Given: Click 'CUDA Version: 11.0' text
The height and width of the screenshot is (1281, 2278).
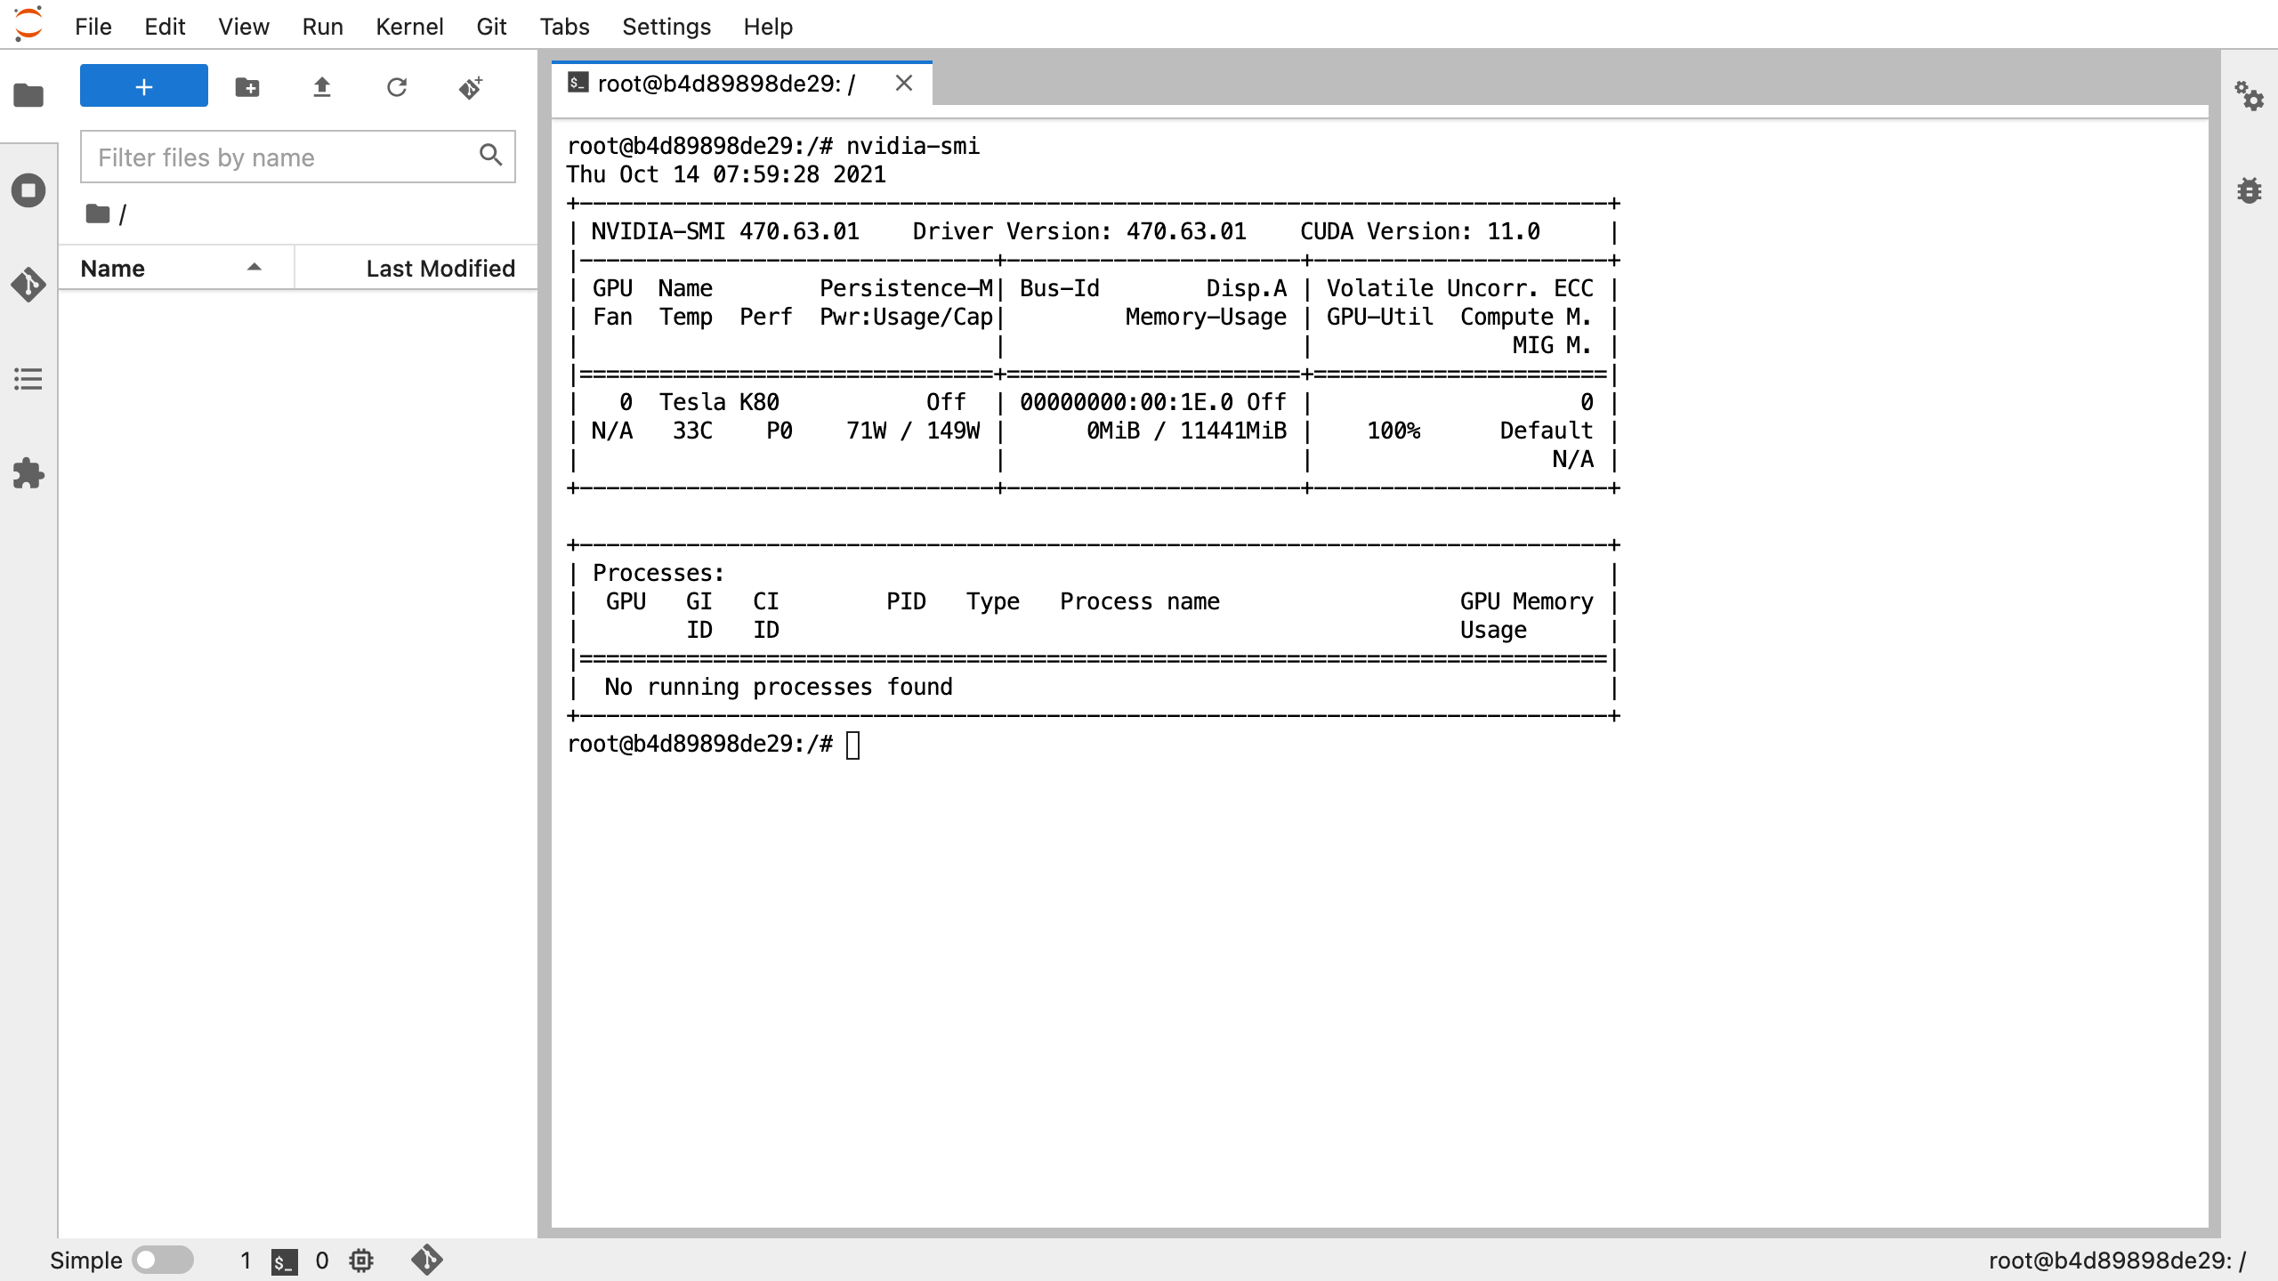Looking at the screenshot, I should coord(1420,231).
